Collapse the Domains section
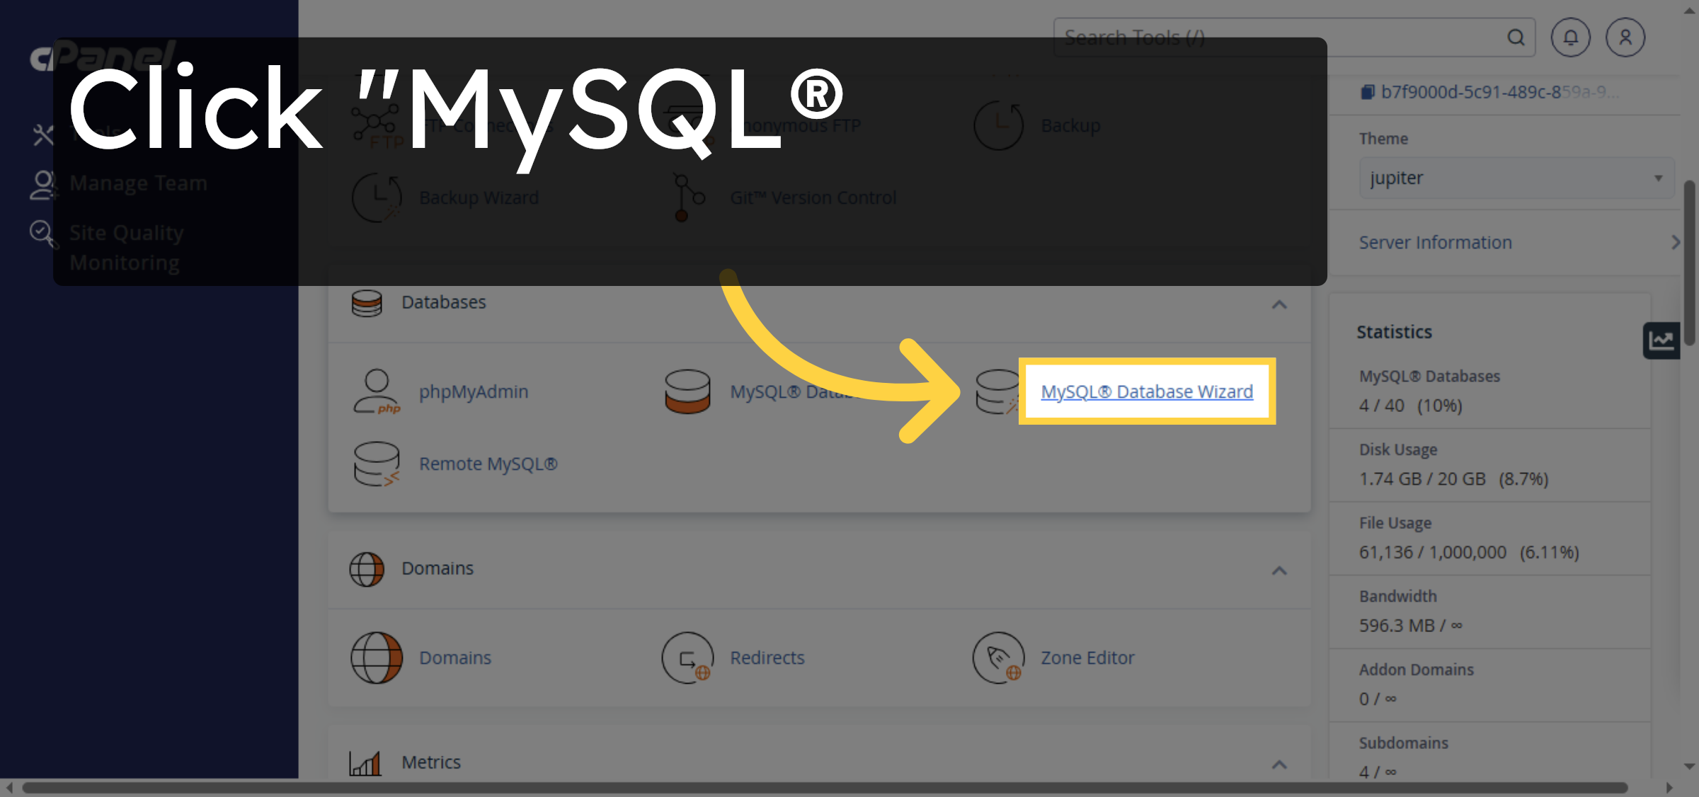This screenshot has height=797, width=1699. 1278,570
